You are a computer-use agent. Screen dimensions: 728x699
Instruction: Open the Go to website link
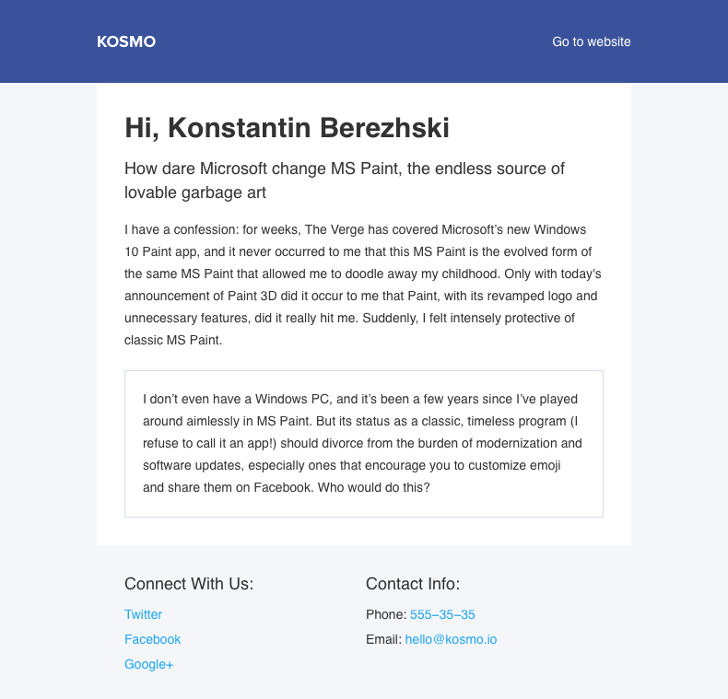pos(591,41)
